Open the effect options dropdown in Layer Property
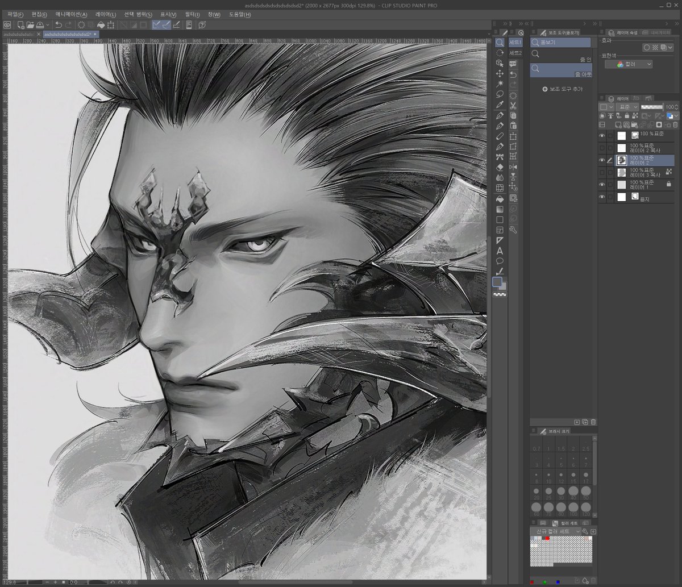This screenshot has width=682, height=587. tap(671, 48)
